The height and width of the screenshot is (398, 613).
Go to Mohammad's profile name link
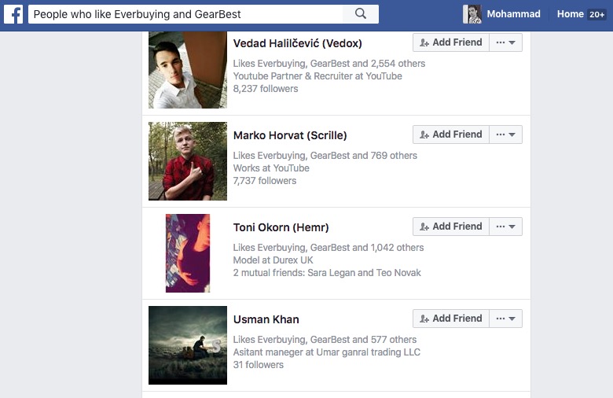tap(513, 14)
